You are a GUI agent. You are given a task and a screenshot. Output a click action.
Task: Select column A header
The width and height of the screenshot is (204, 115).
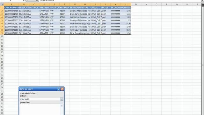click(x=11, y=4)
